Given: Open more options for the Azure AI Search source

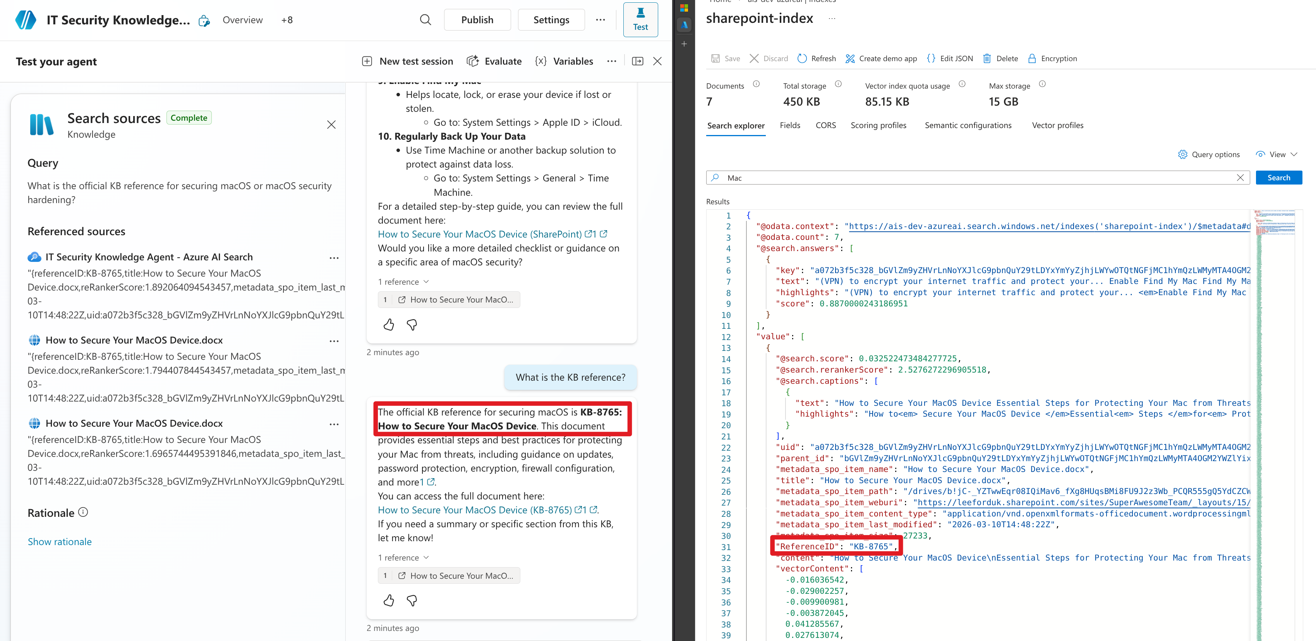Looking at the screenshot, I should (x=335, y=258).
